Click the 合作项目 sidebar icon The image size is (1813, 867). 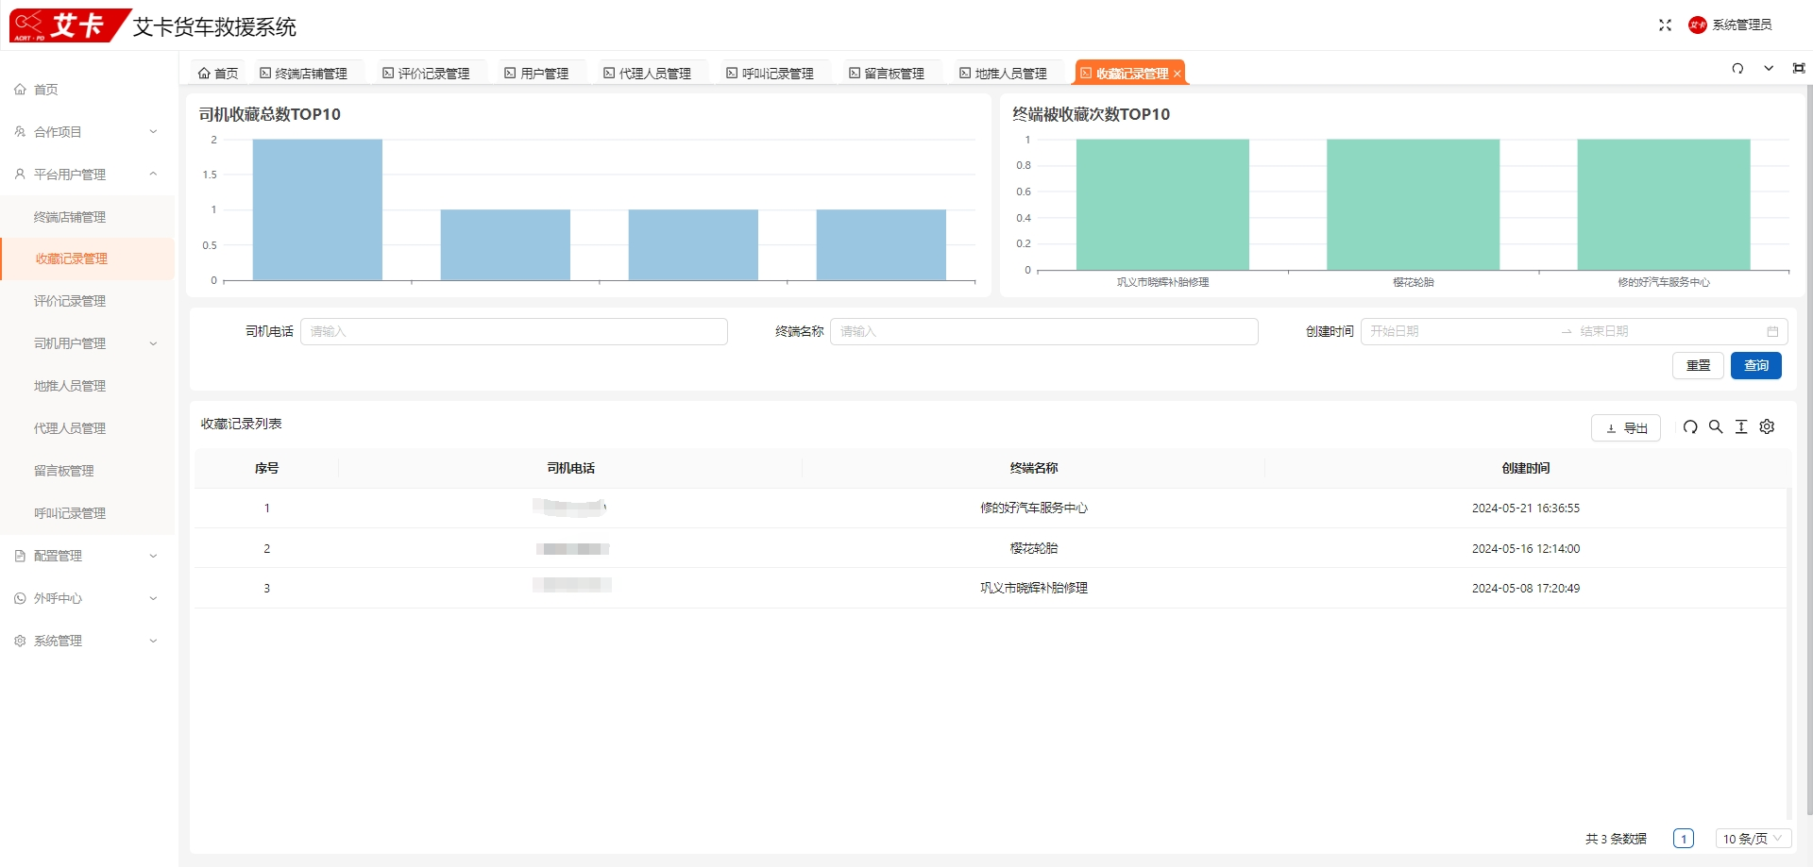[20, 132]
